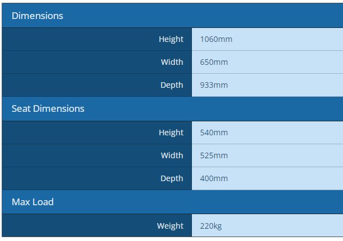Select the 525mm seat width value

pos(214,155)
